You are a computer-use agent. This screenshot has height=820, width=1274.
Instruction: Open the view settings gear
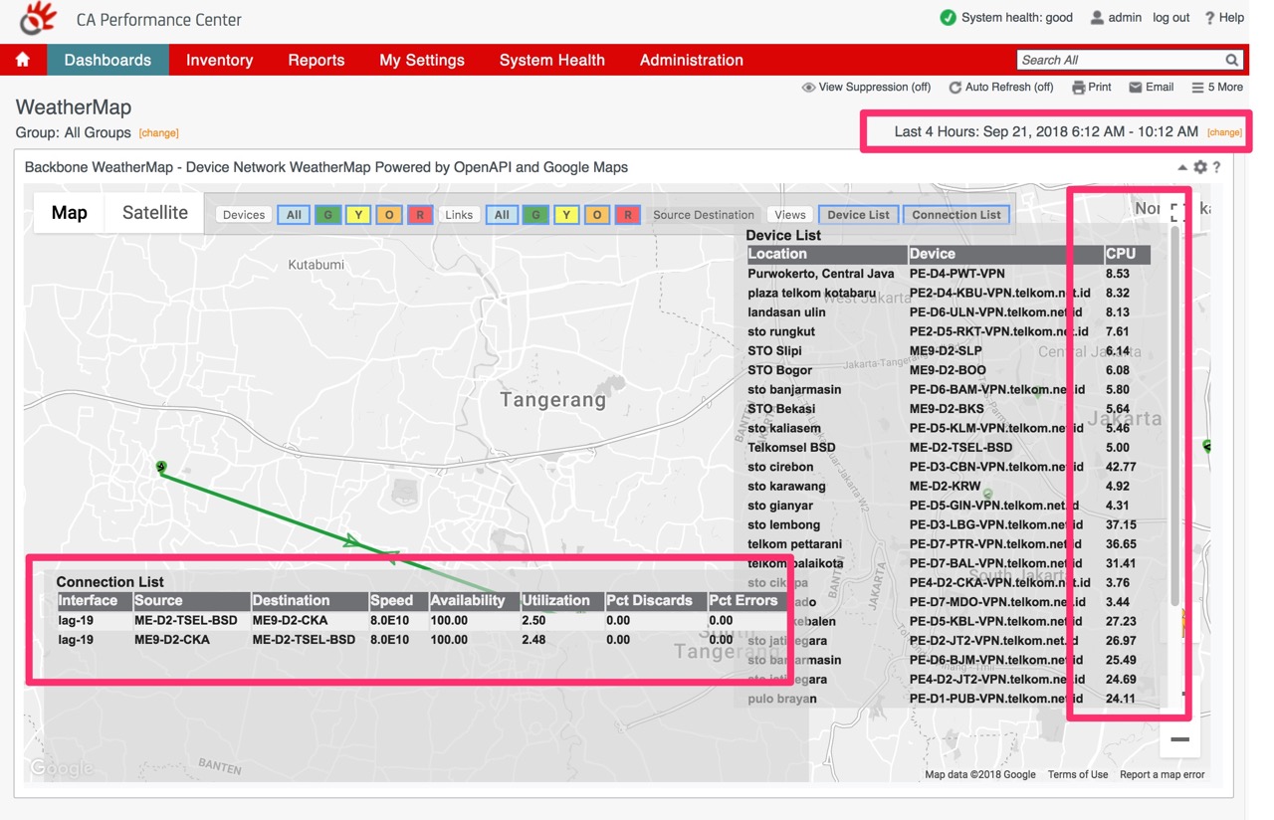[1200, 167]
